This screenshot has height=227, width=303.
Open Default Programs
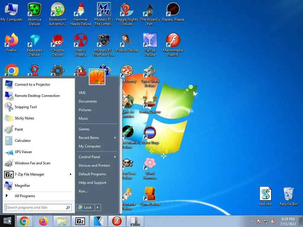97,174
